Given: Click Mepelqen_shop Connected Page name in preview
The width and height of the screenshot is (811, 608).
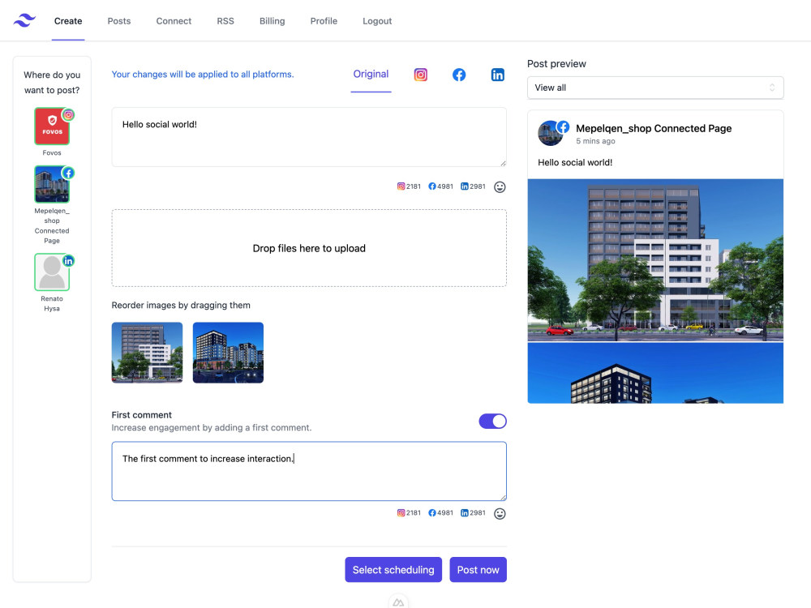Looking at the screenshot, I should point(654,128).
